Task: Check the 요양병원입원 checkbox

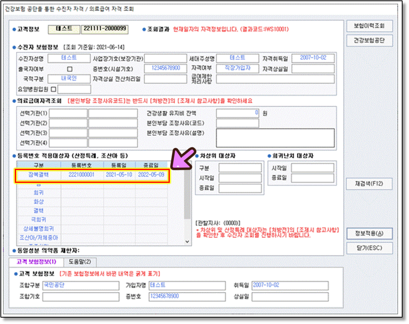Action: pos(53,89)
